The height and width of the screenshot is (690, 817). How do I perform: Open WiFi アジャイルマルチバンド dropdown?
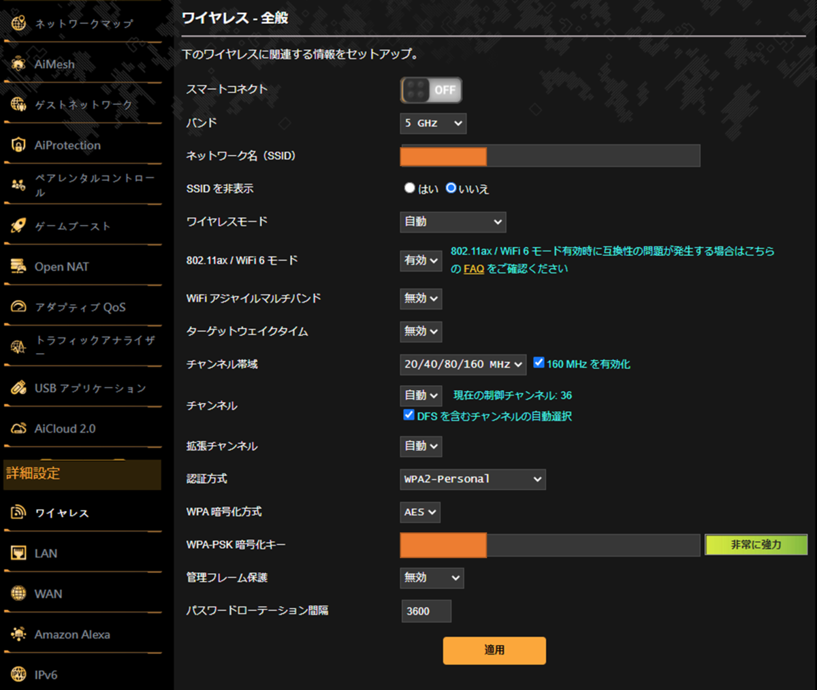tap(421, 299)
